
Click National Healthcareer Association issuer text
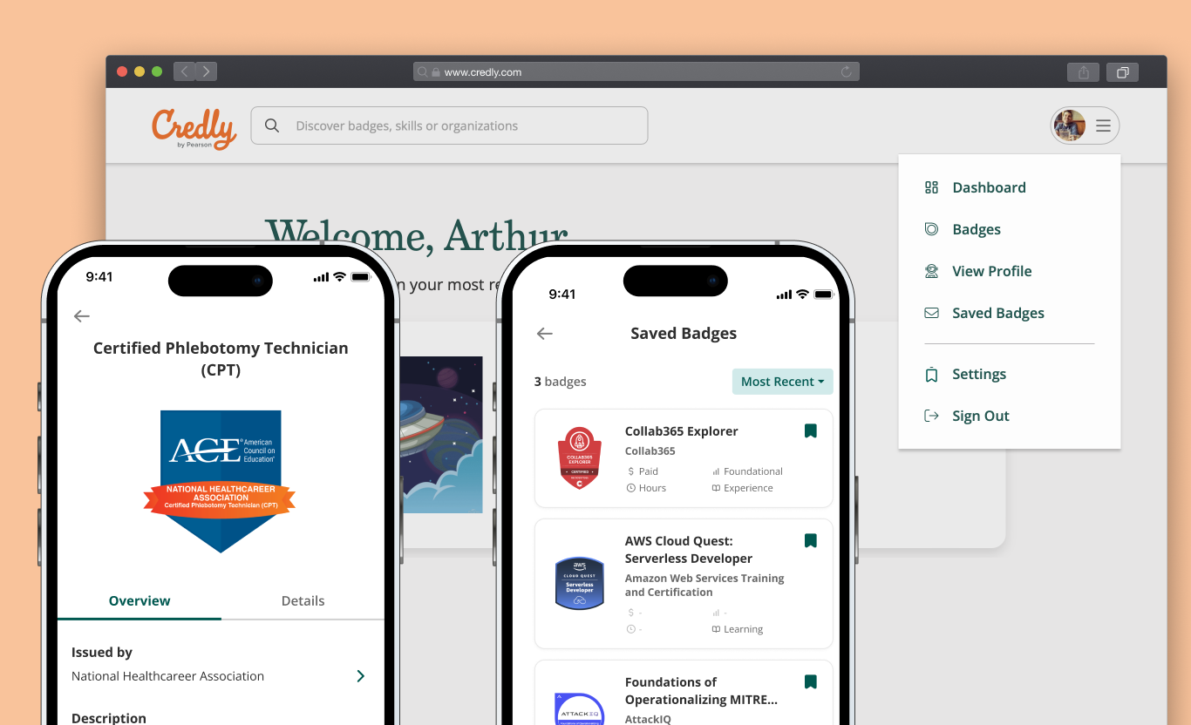pos(167,676)
